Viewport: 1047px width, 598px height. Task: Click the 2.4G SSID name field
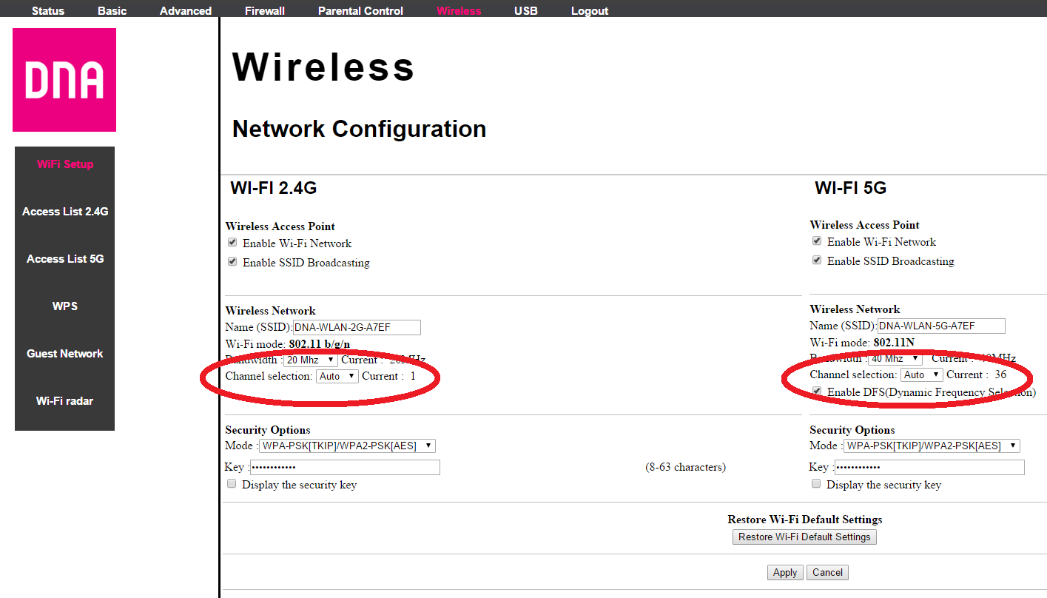coord(357,327)
